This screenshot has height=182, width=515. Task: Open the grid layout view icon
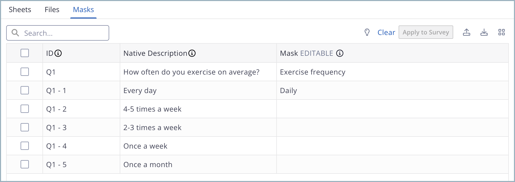[502, 32]
